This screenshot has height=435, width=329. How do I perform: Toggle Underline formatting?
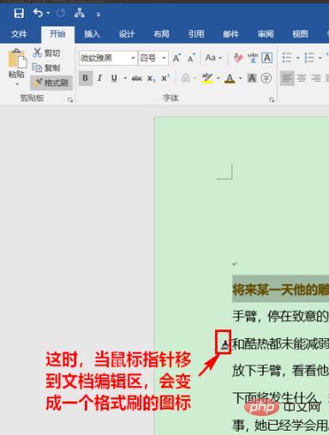pyautogui.click(x=114, y=78)
